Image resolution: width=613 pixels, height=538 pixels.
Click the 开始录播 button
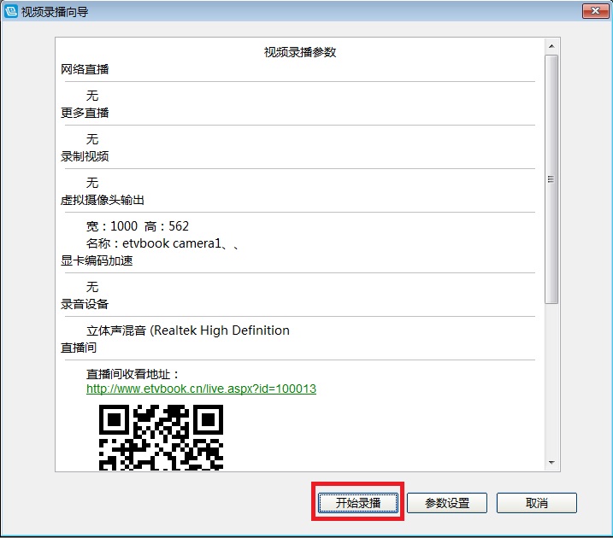pos(358,502)
